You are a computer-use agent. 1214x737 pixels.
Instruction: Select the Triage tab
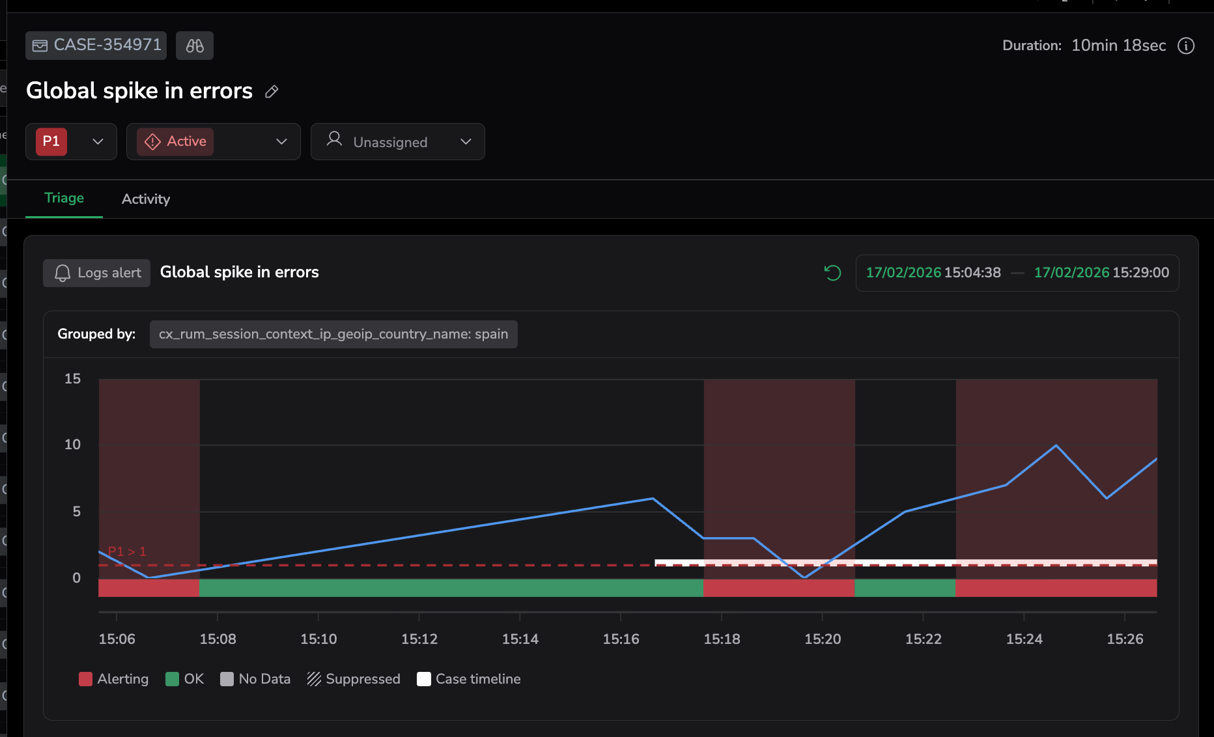tap(64, 198)
